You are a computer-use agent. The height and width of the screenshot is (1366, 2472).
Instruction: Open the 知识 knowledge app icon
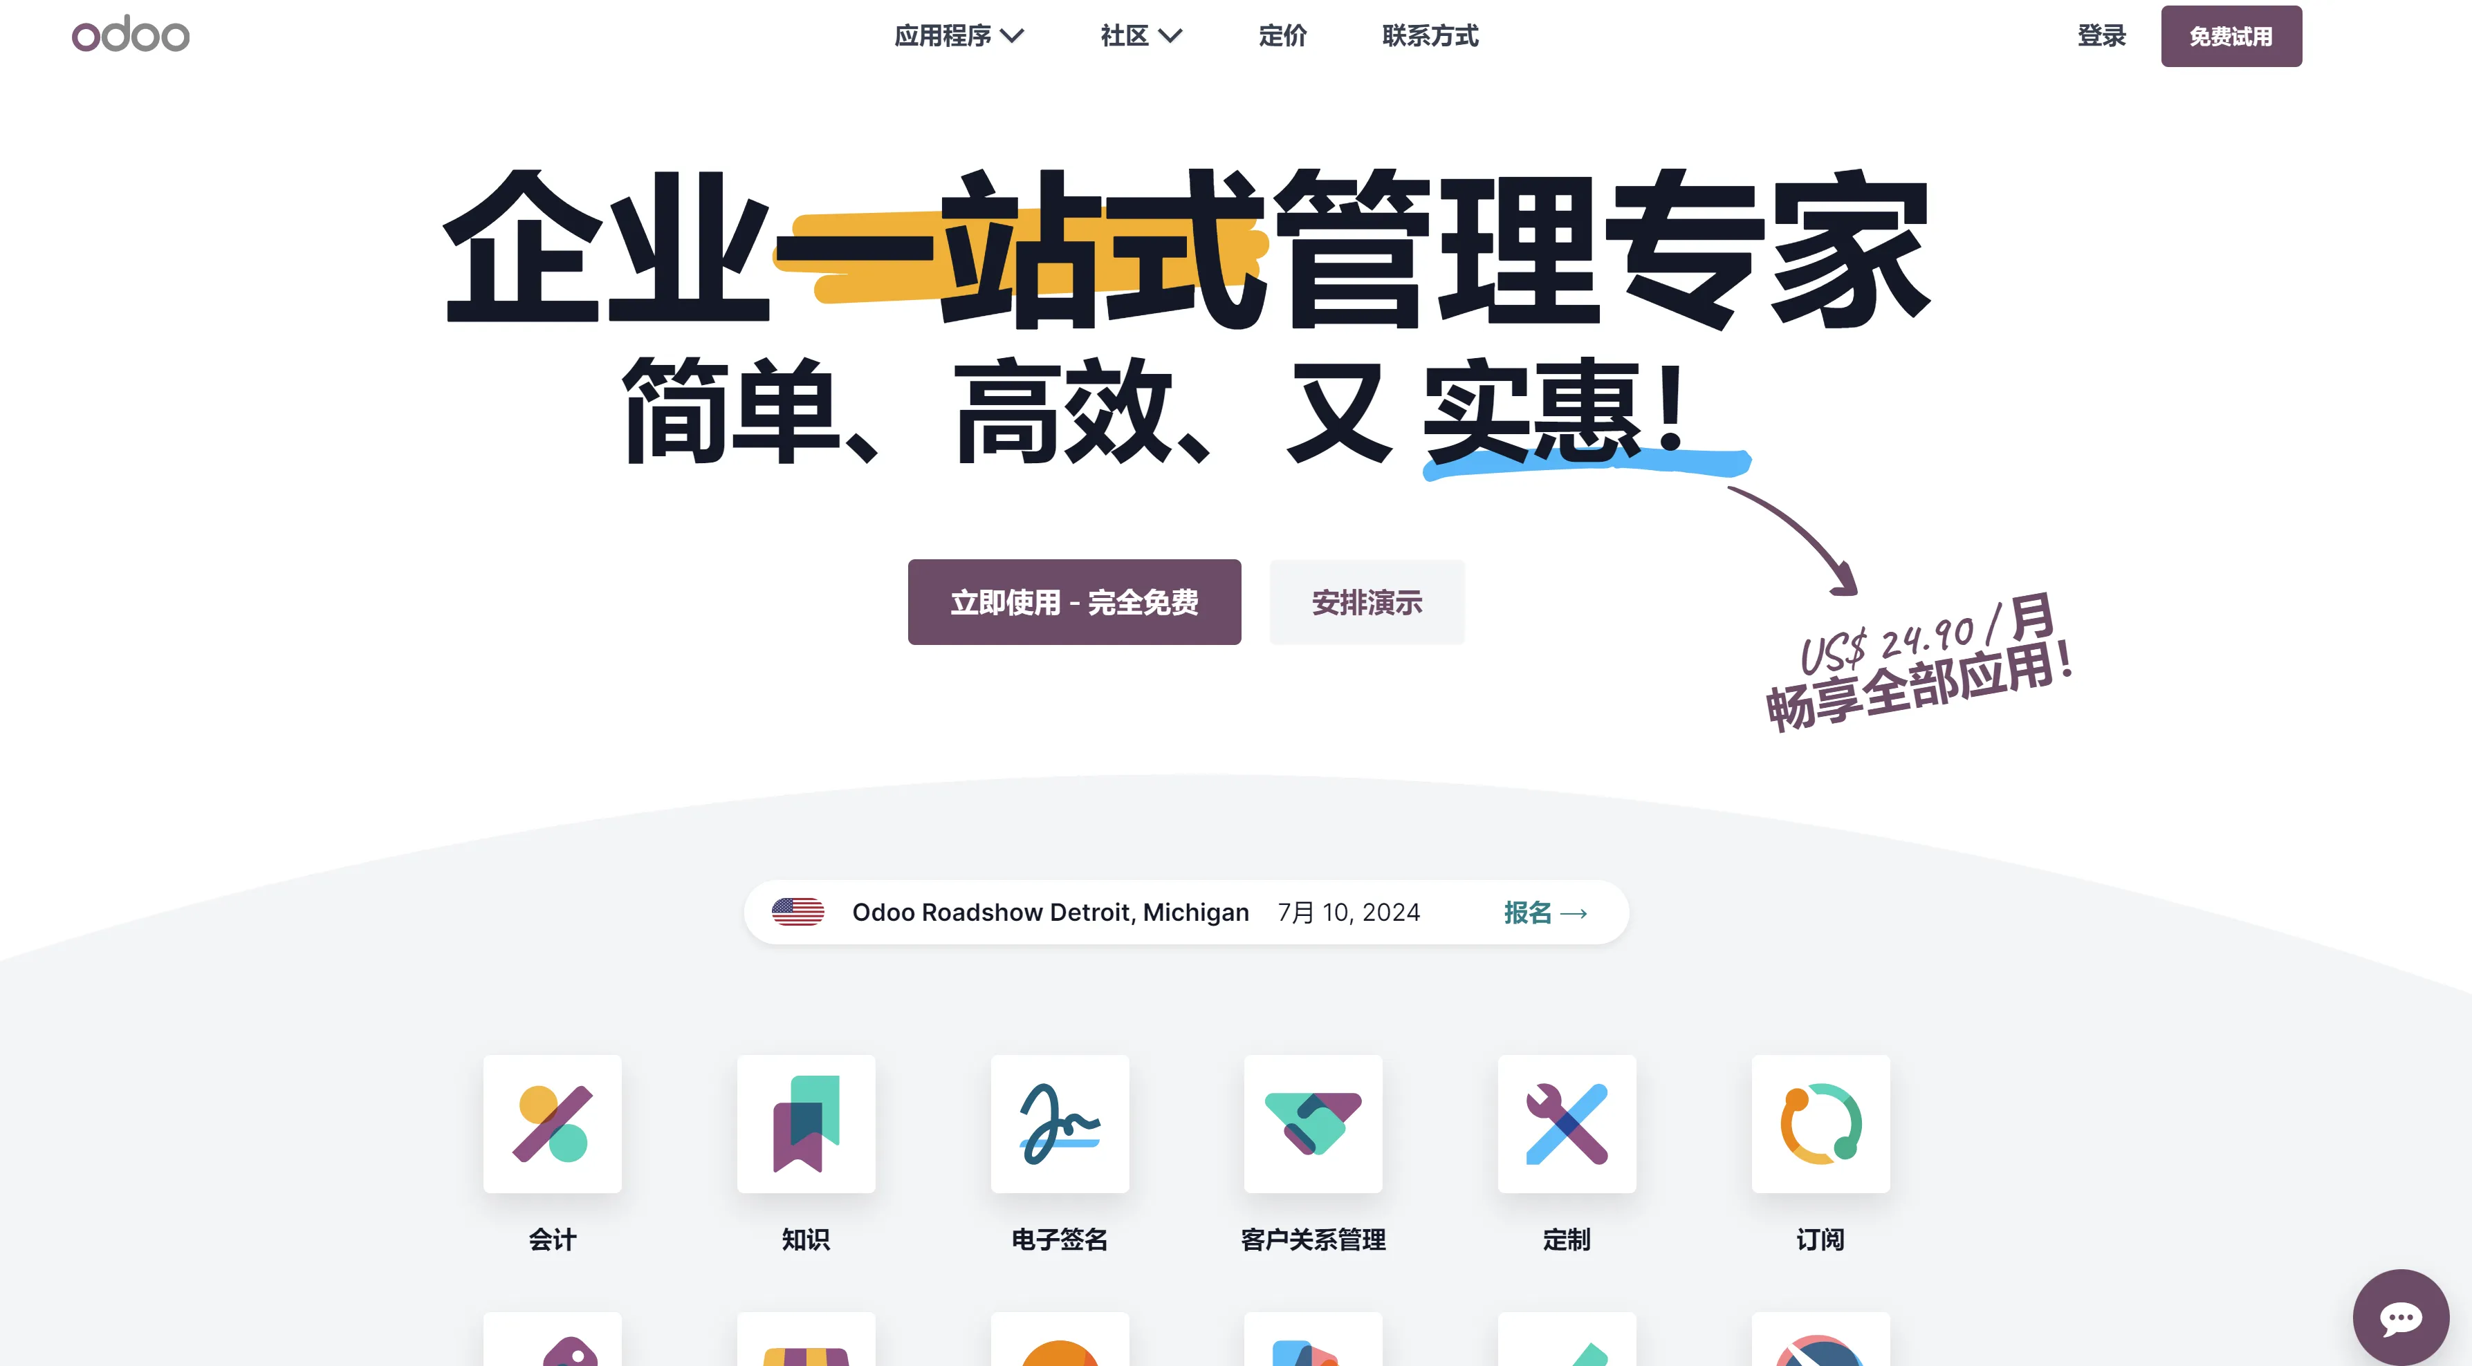tap(805, 1123)
